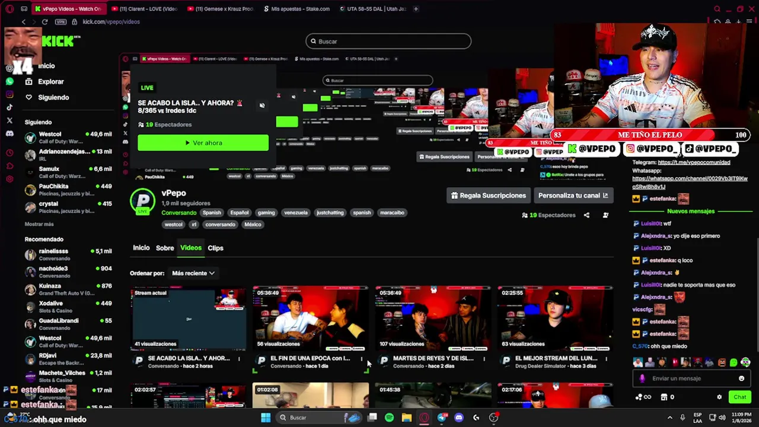759x427 pixels.
Task: Click the Telegram t.me/vpepocomunidad link in chat
Action: click(694, 162)
